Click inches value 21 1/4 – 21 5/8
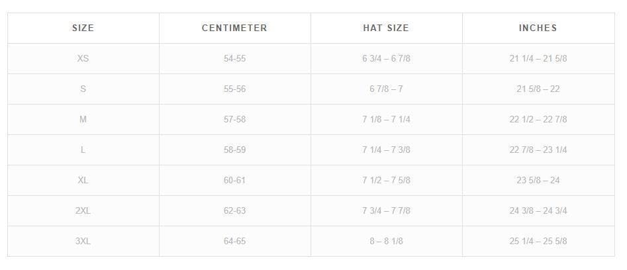 click(x=538, y=58)
